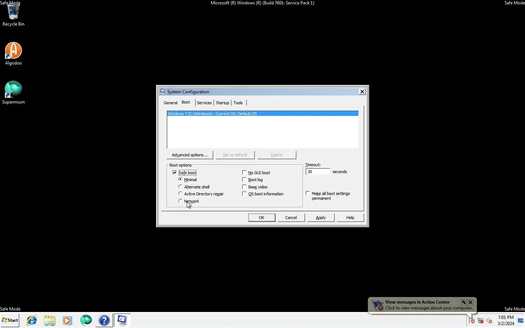
Task: Click the Set as default button
Action: point(235,155)
